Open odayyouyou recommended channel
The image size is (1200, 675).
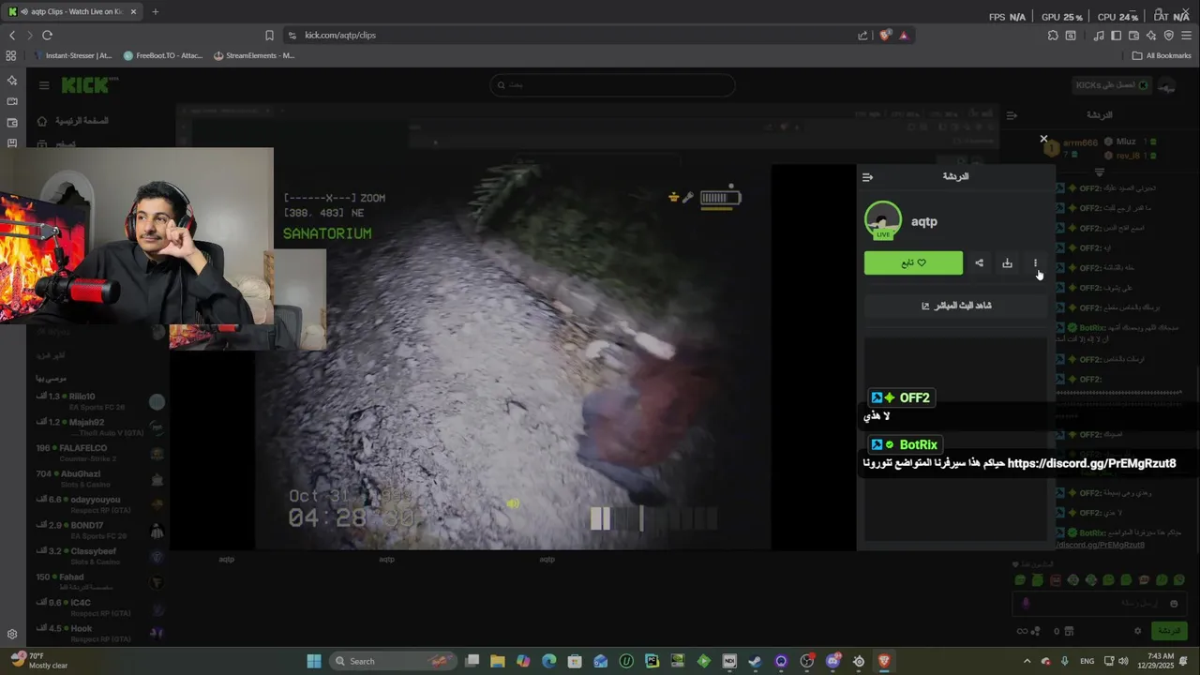(x=100, y=504)
